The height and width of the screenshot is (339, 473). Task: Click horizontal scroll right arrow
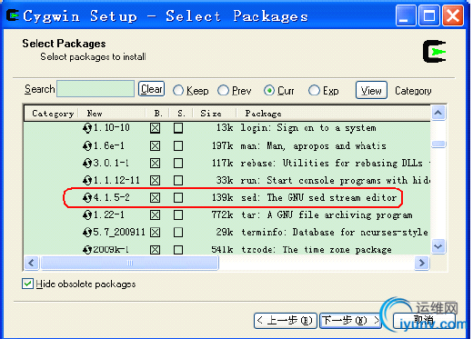pyautogui.click(x=422, y=263)
